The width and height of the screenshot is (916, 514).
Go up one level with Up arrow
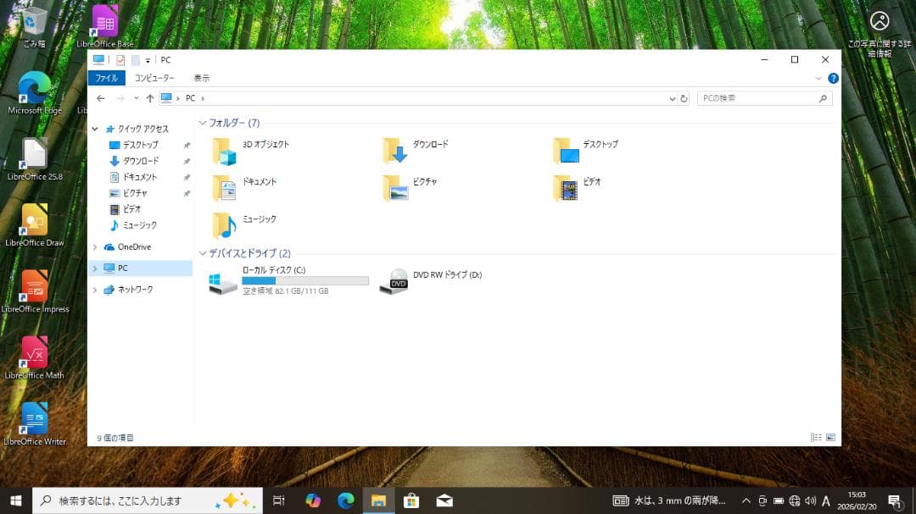[x=150, y=98]
